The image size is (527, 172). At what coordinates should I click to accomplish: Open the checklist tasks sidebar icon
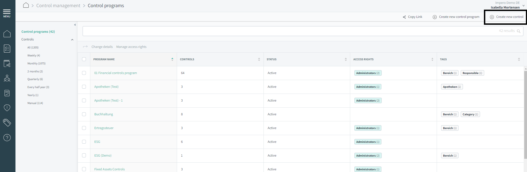point(7,49)
